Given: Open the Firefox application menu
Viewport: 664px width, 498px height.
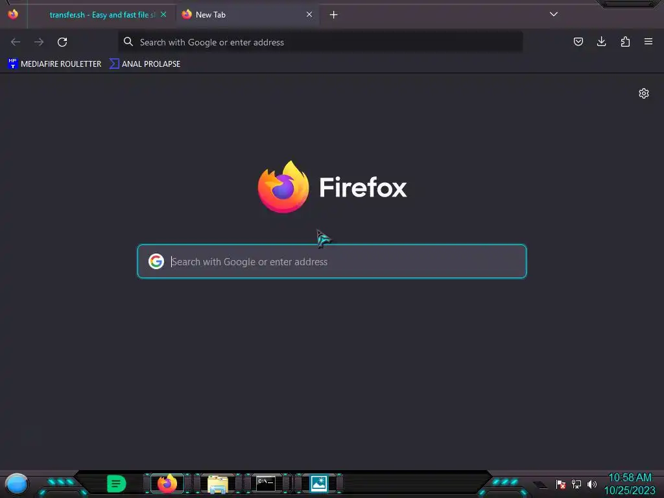Looking at the screenshot, I should pyautogui.click(x=648, y=41).
